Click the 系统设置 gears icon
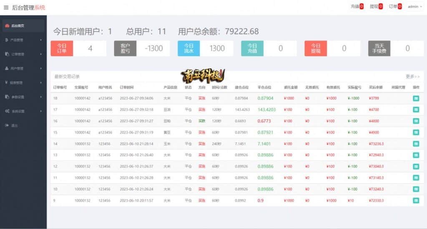Screen dimensions: 427x229 (x=7, y=111)
